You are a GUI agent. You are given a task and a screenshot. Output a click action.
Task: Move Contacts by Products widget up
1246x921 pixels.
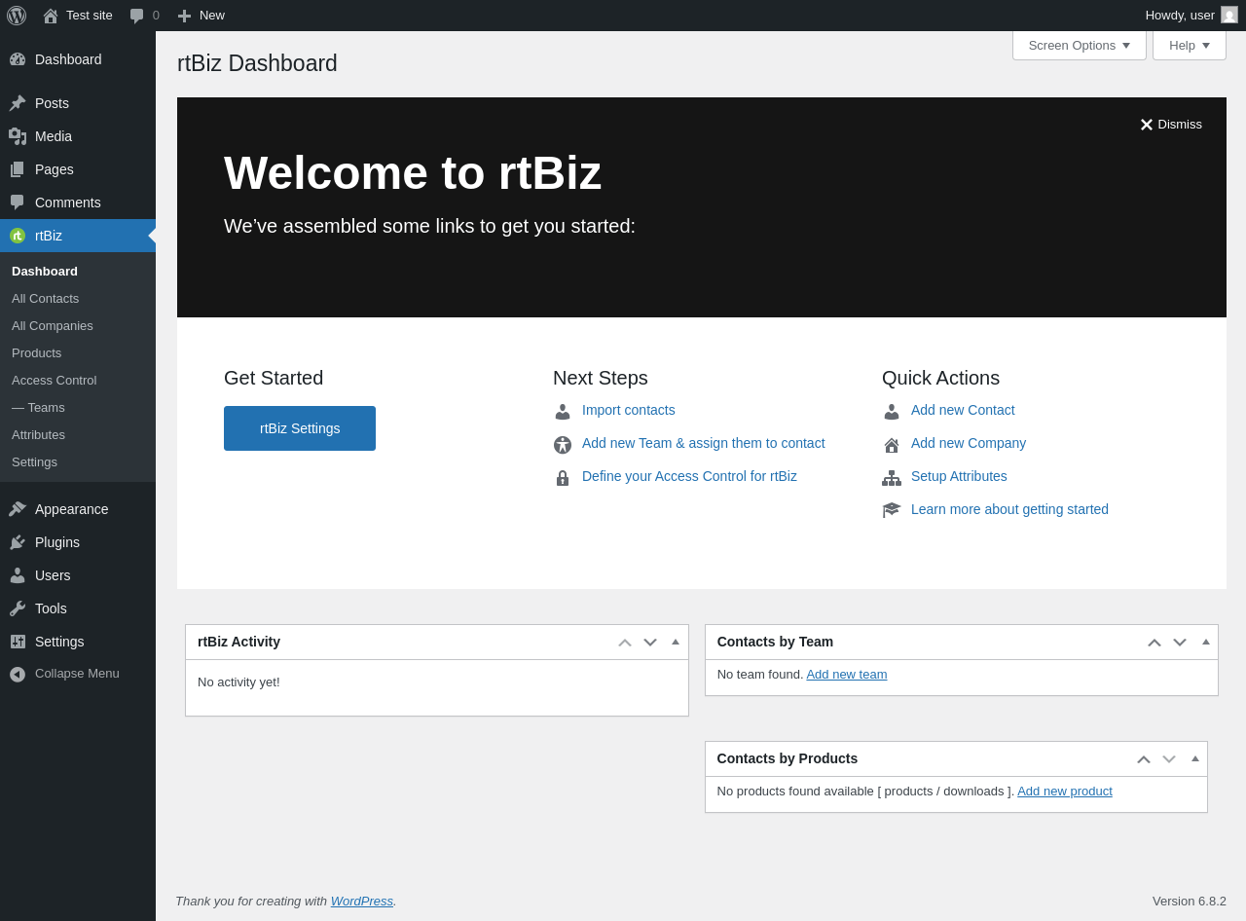click(x=1144, y=759)
